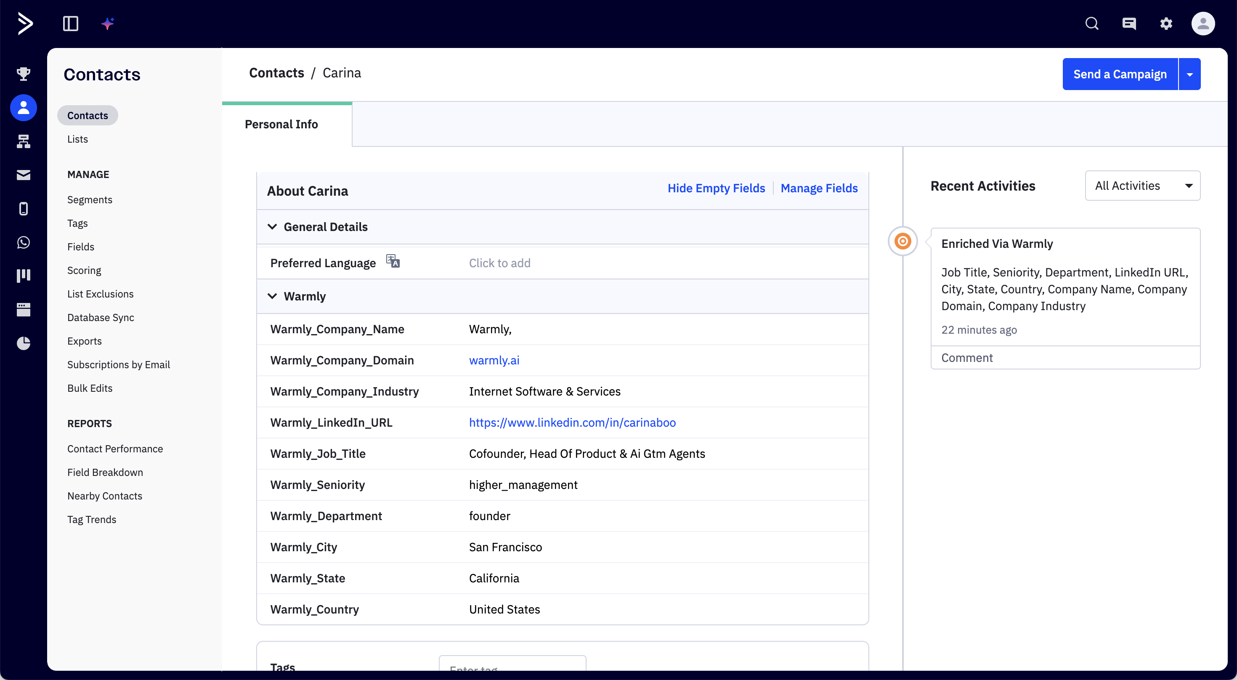Collapse the Warmly fields section
This screenshot has width=1237, height=680.
coord(272,296)
